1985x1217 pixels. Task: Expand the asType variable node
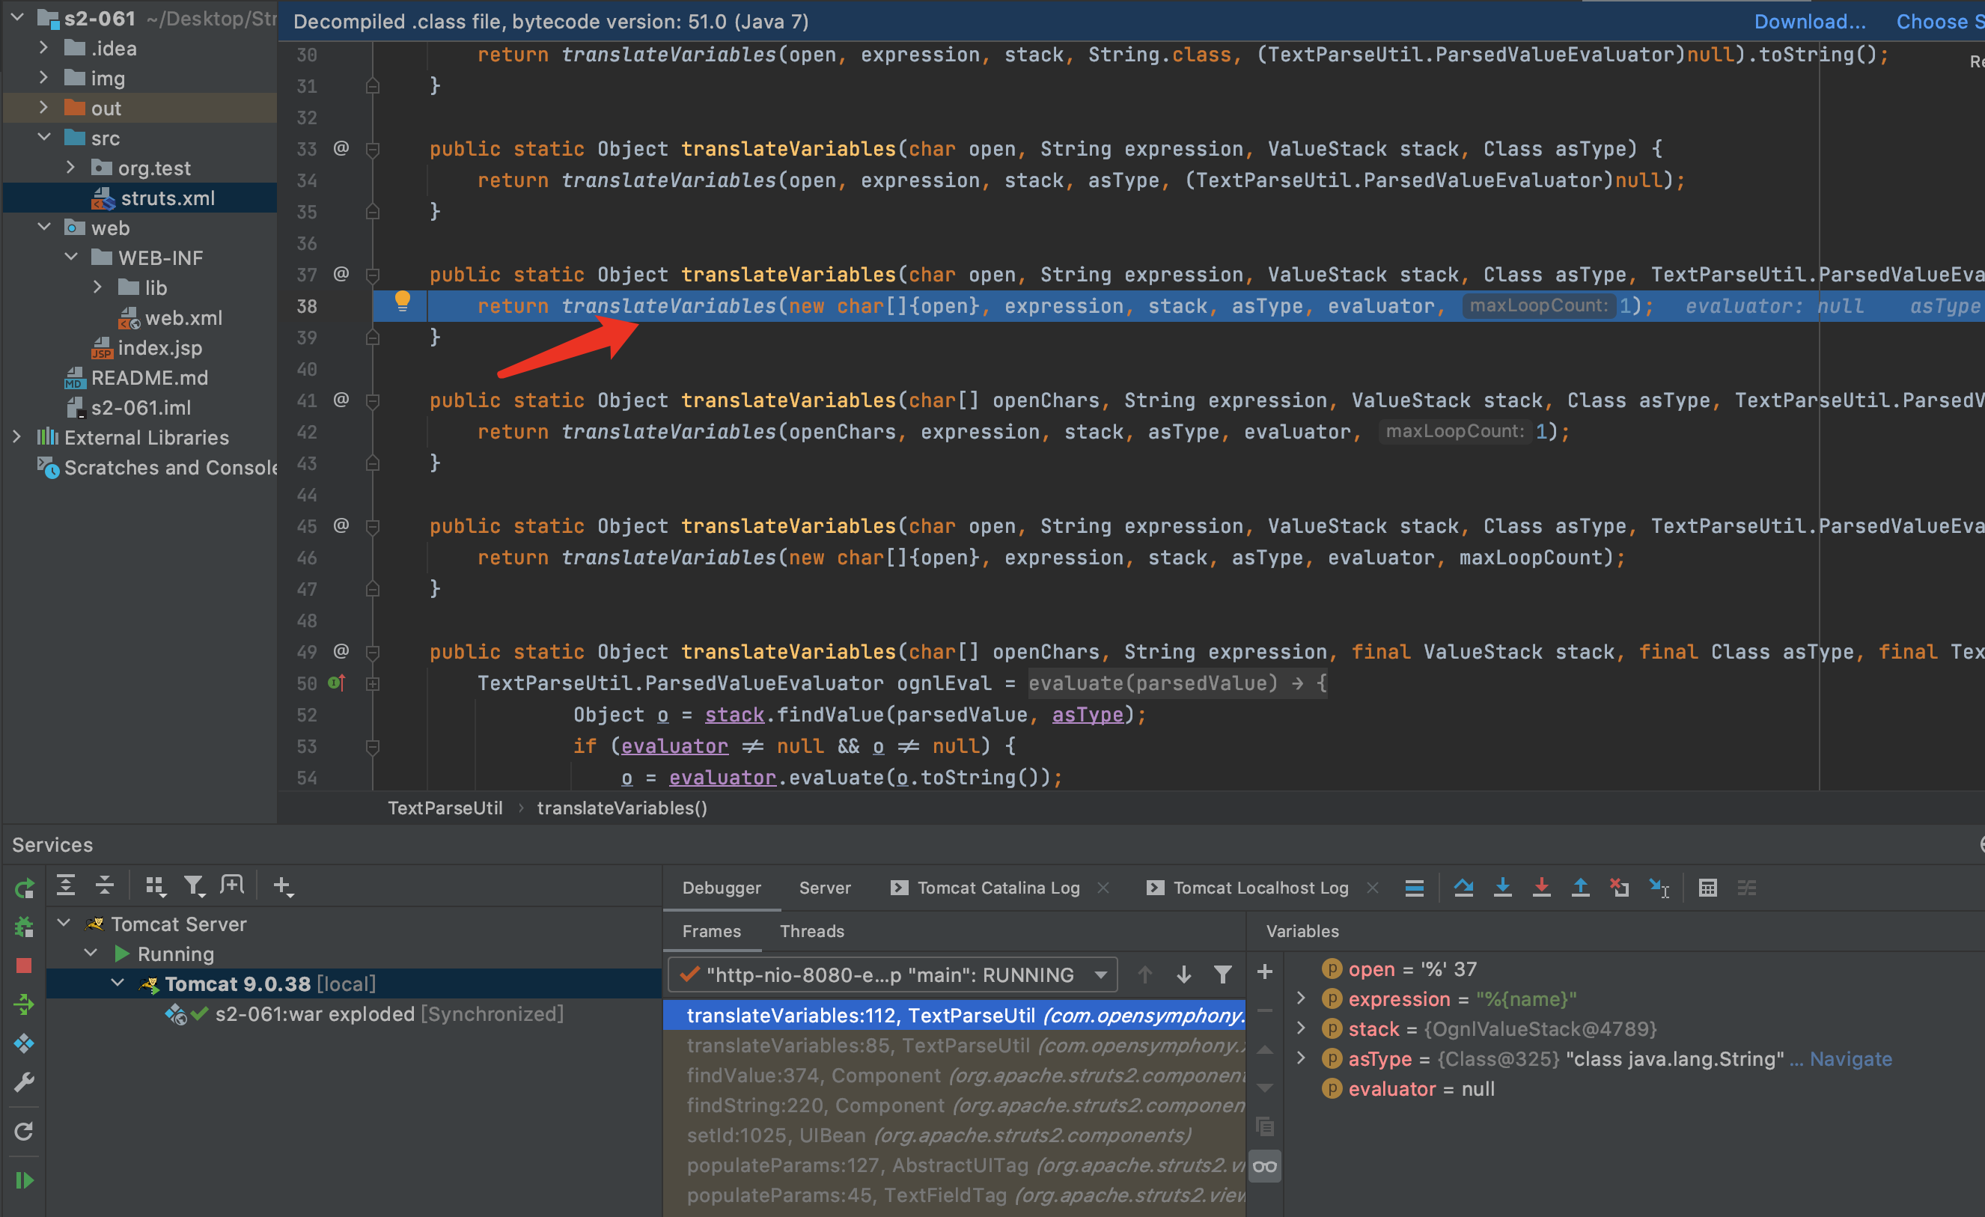click(1301, 1058)
